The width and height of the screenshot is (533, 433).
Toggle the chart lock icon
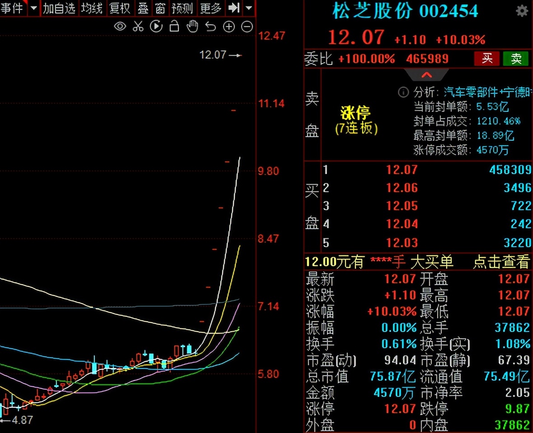point(174,26)
